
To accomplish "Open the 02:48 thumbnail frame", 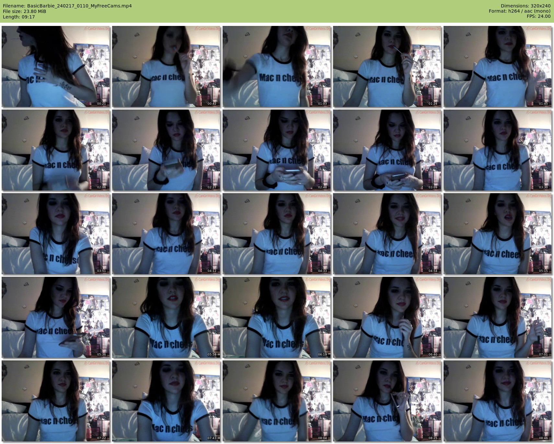I will tap(277, 150).
